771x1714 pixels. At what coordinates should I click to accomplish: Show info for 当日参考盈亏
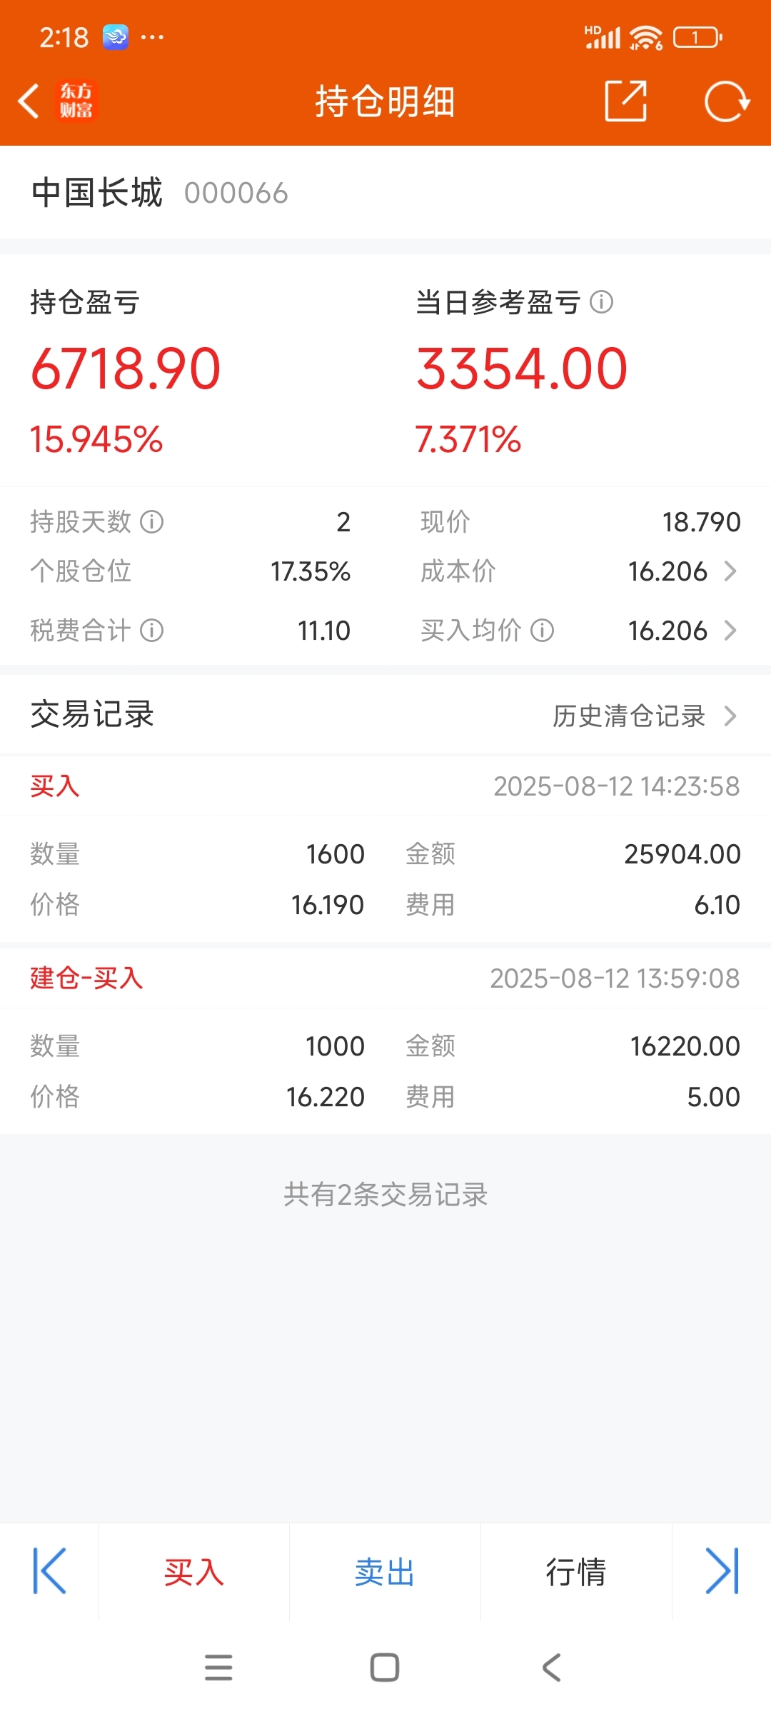602,302
